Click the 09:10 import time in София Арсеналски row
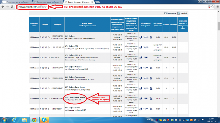The width and height of the screenshot is (220, 123). (166, 78)
